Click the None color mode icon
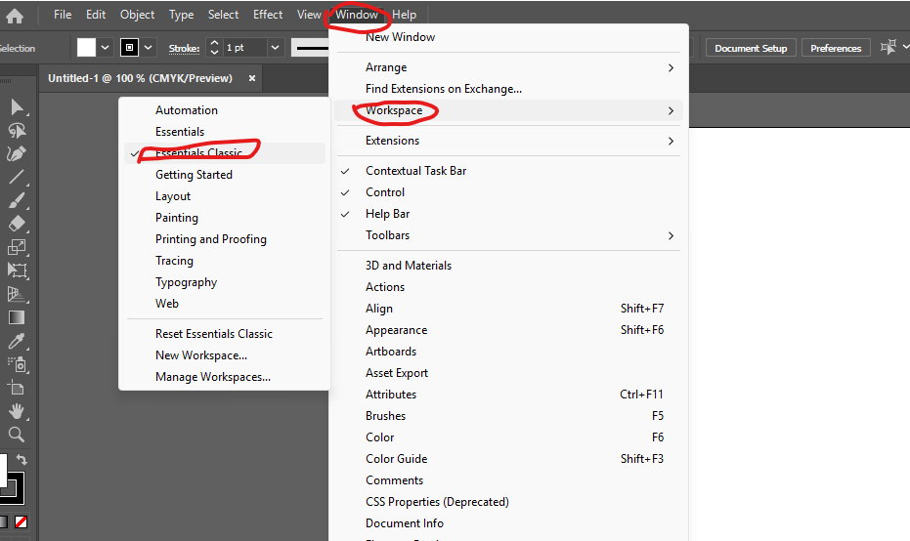The image size is (910, 541). [x=21, y=521]
